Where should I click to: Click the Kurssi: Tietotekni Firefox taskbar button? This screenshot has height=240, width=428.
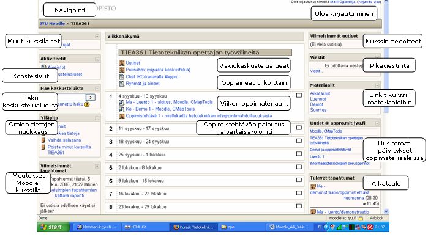(193, 227)
